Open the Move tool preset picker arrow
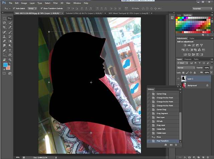The width and height of the screenshot is (214, 159). point(10,9)
